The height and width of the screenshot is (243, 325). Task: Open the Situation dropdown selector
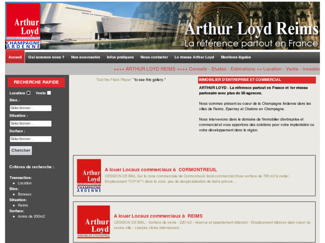(x=30, y=124)
